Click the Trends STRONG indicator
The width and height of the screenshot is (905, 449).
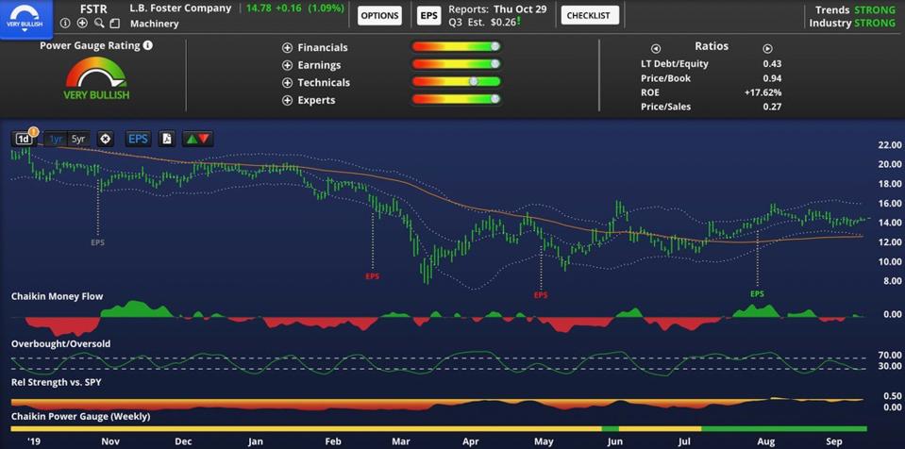coord(855,9)
